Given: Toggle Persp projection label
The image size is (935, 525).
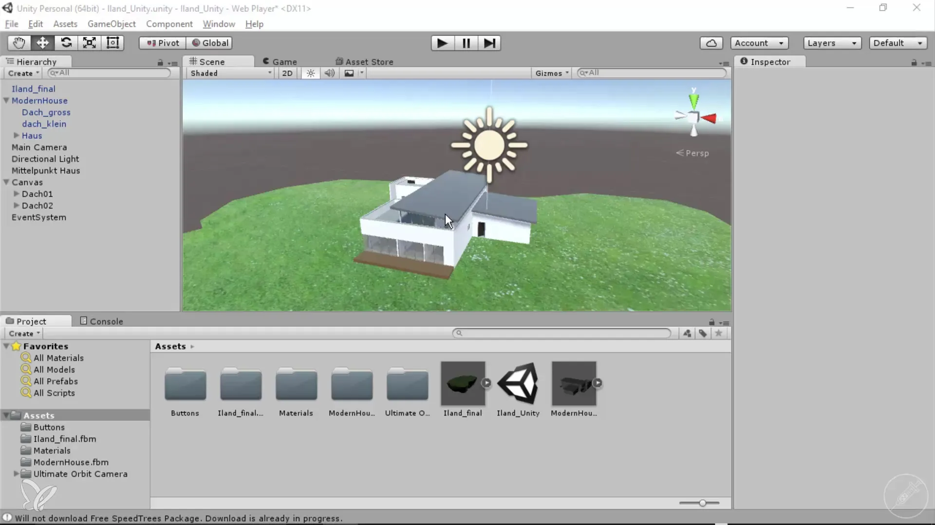Looking at the screenshot, I should (x=692, y=153).
